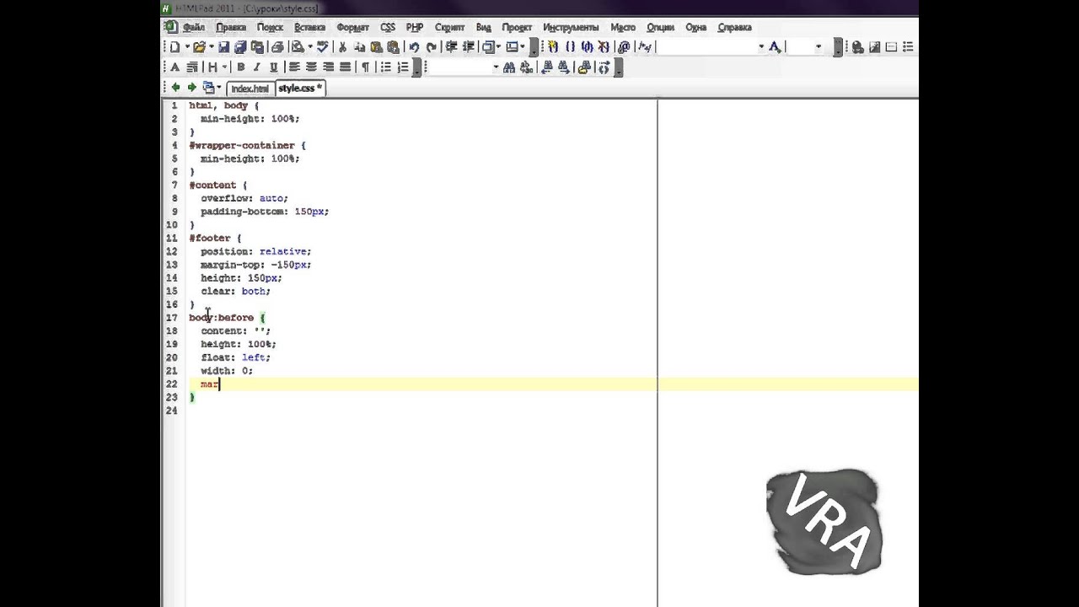
Task: Print the document with the printer icon
Action: tap(277, 47)
